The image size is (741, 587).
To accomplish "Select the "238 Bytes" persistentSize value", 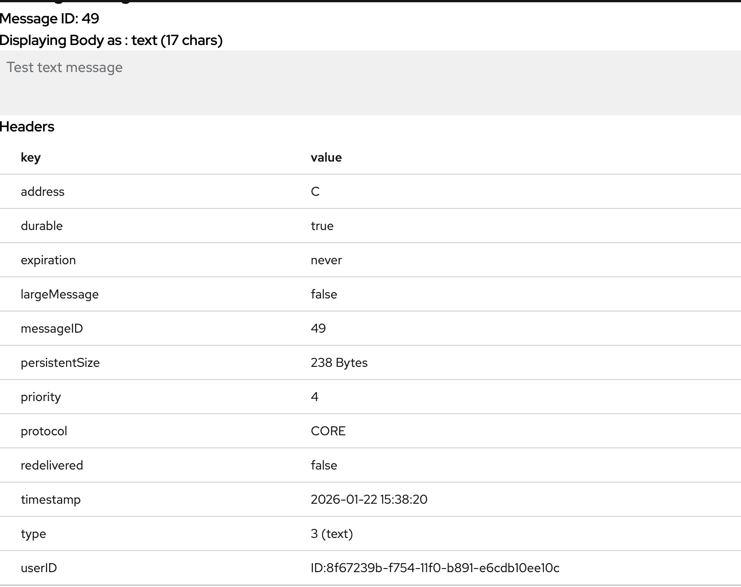I will pyautogui.click(x=339, y=363).
